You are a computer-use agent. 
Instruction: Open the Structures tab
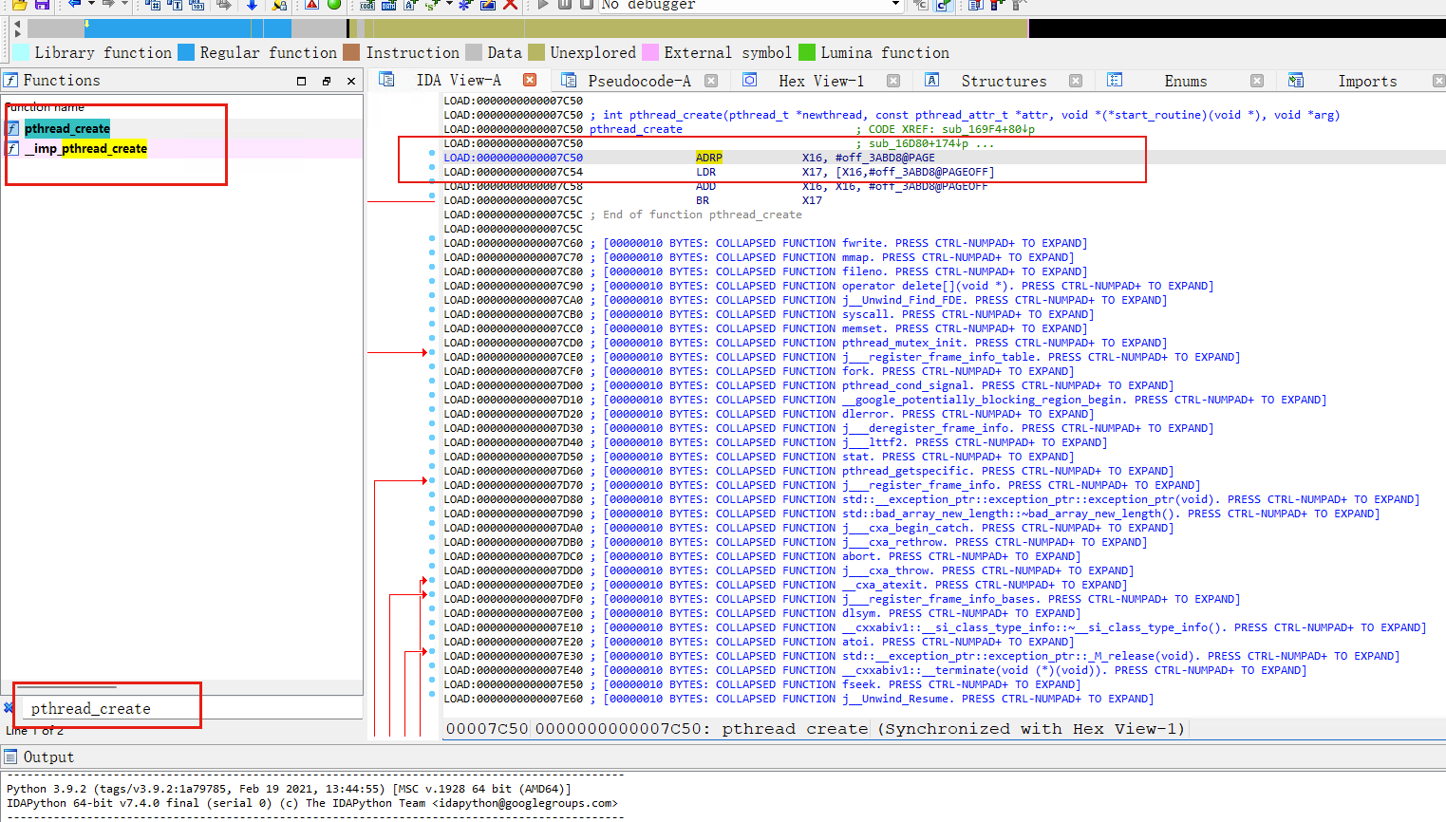[x=1004, y=81]
